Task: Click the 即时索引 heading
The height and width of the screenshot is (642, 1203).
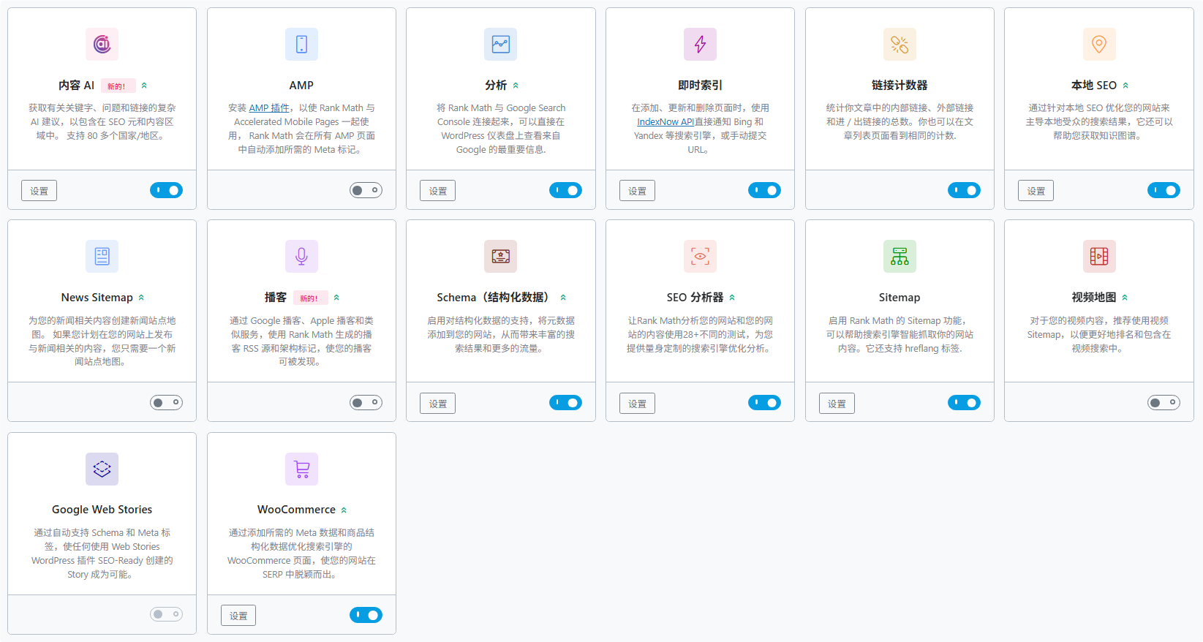Action: pos(700,86)
